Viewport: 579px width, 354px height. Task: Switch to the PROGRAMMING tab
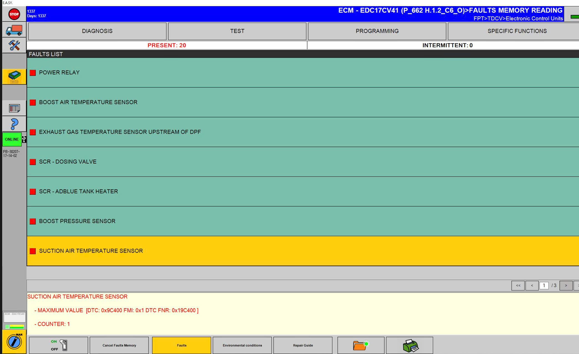pyautogui.click(x=376, y=31)
